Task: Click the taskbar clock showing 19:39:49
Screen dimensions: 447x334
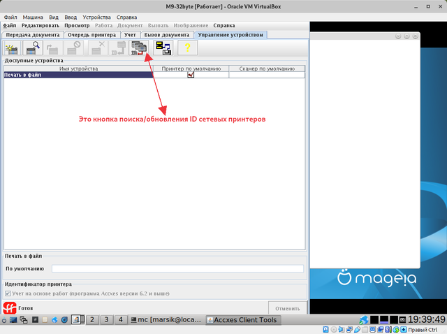Action: click(427, 319)
